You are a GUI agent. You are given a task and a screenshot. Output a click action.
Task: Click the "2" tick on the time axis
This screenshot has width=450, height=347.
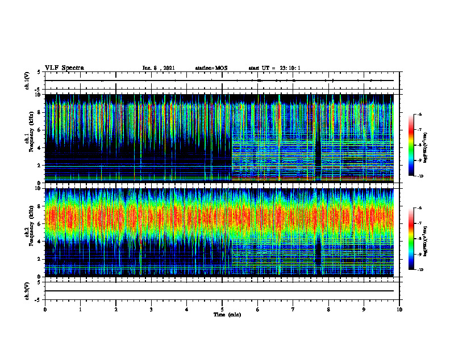tap(116, 310)
